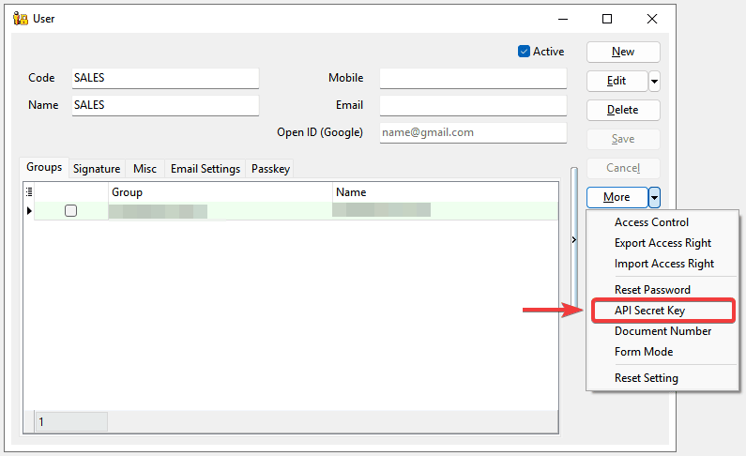Click the side panel collapse arrow

574,240
